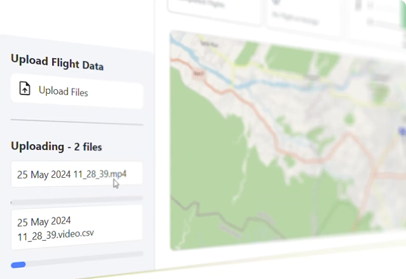
Task: Click the upload arrow icon
Action: click(x=25, y=89)
